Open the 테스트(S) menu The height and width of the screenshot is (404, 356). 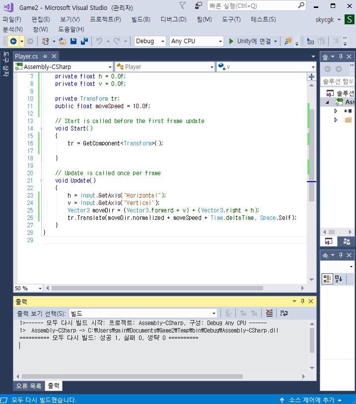[x=263, y=19]
